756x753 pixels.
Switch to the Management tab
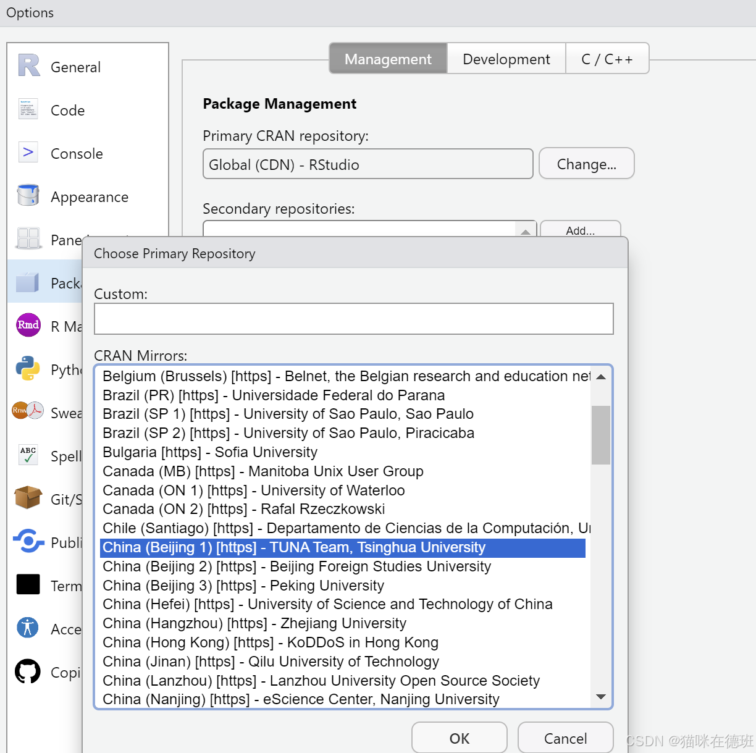coord(388,59)
